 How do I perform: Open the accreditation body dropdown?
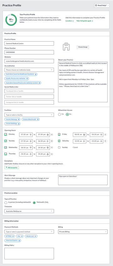(29, 70)
